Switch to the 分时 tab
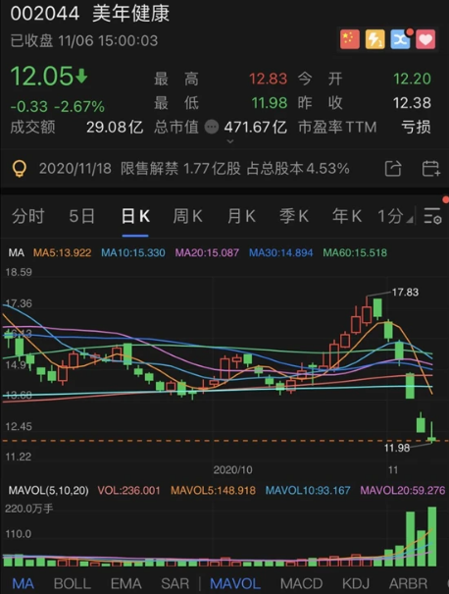Image resolution: width=449 pixels, height=594 pixels. click(x=28, y=216)
